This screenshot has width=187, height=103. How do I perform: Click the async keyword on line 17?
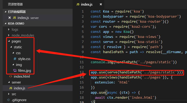(x=112, y=93)
